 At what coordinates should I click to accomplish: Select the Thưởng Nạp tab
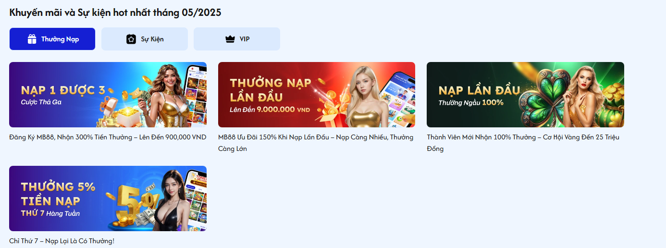click(52, 39)
